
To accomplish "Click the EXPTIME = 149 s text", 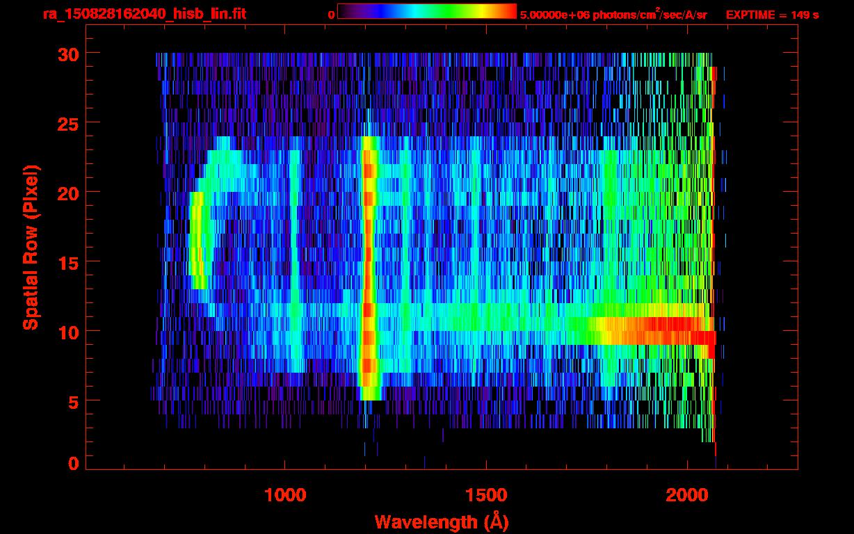I will [772, 15].
